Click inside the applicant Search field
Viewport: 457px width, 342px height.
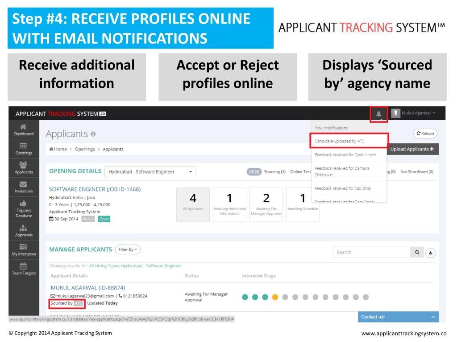pos(372,252)
